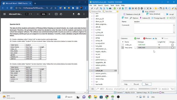177x100 pixels.
Task: Click the HeidiSQL cancel X toolbar icon
Action: click(148, 8)
